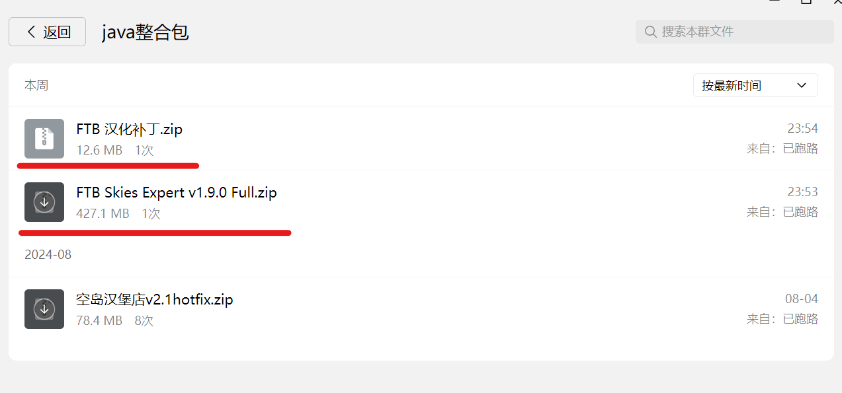Click the java整合包 folder title
Image resolution: width=842 pixels, height=393 pixels.
pyautogui.click(x=146, y=32)
